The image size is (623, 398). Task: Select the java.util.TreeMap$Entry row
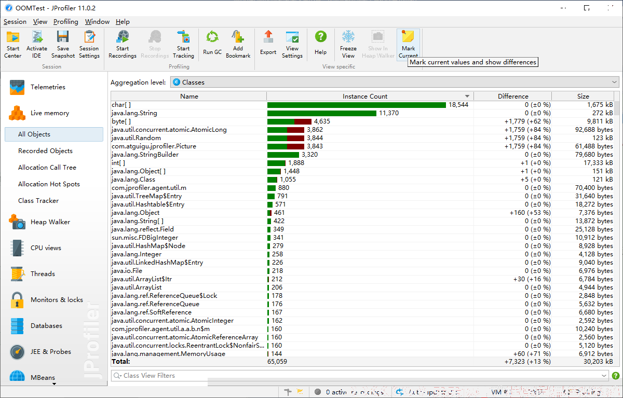tap(363, 196)
